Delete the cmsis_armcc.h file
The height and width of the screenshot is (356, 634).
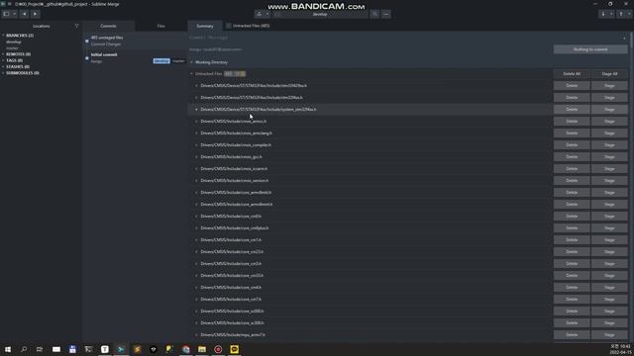click(x=572, y=121)
